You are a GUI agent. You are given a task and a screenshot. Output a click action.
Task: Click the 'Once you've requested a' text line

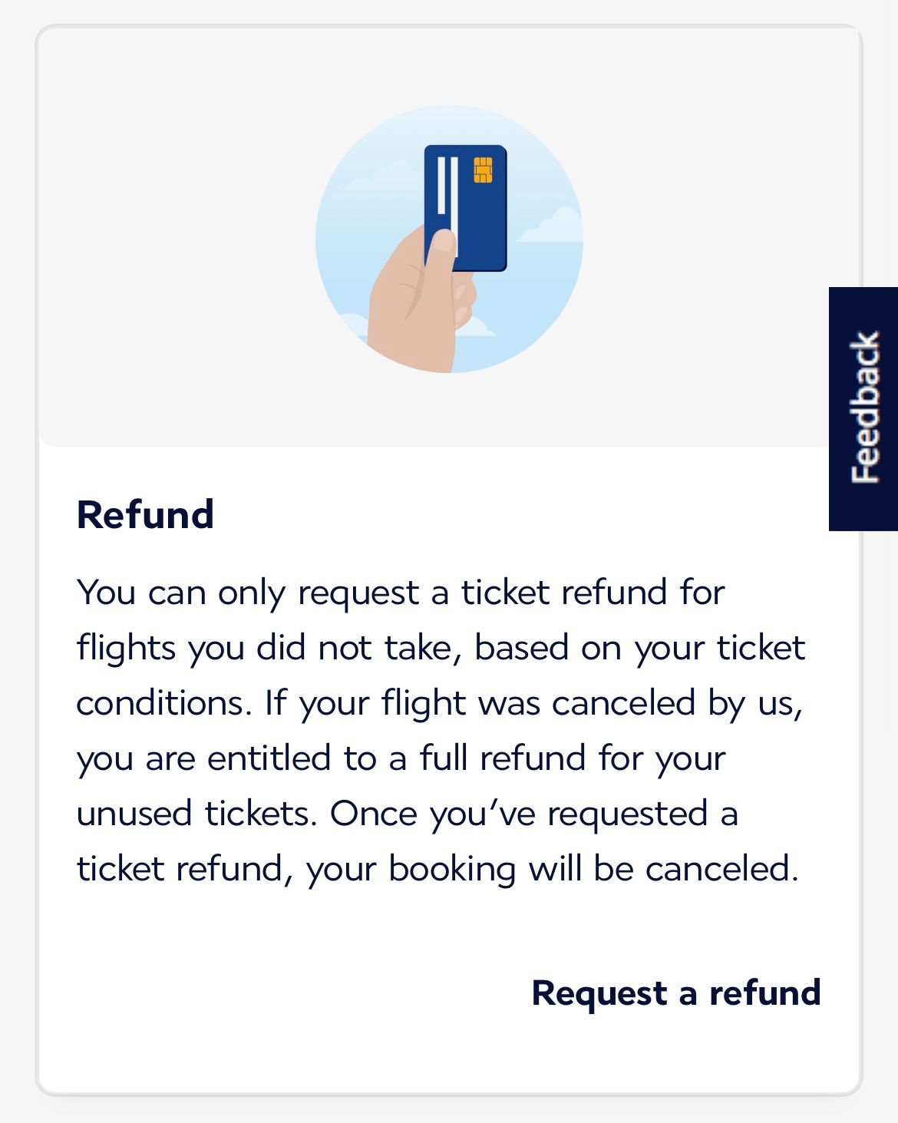tap(407, 814)
